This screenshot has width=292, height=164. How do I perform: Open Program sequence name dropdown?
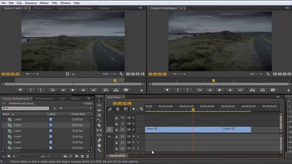tap(181, 8)
